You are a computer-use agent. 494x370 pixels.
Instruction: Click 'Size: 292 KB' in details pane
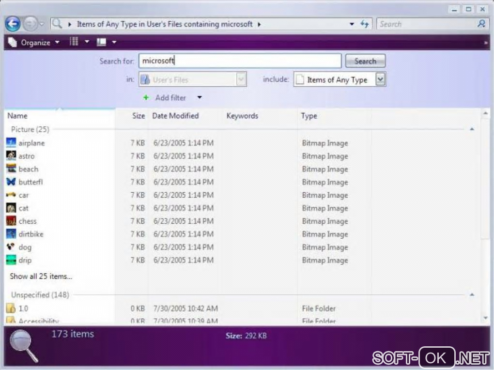246,336
